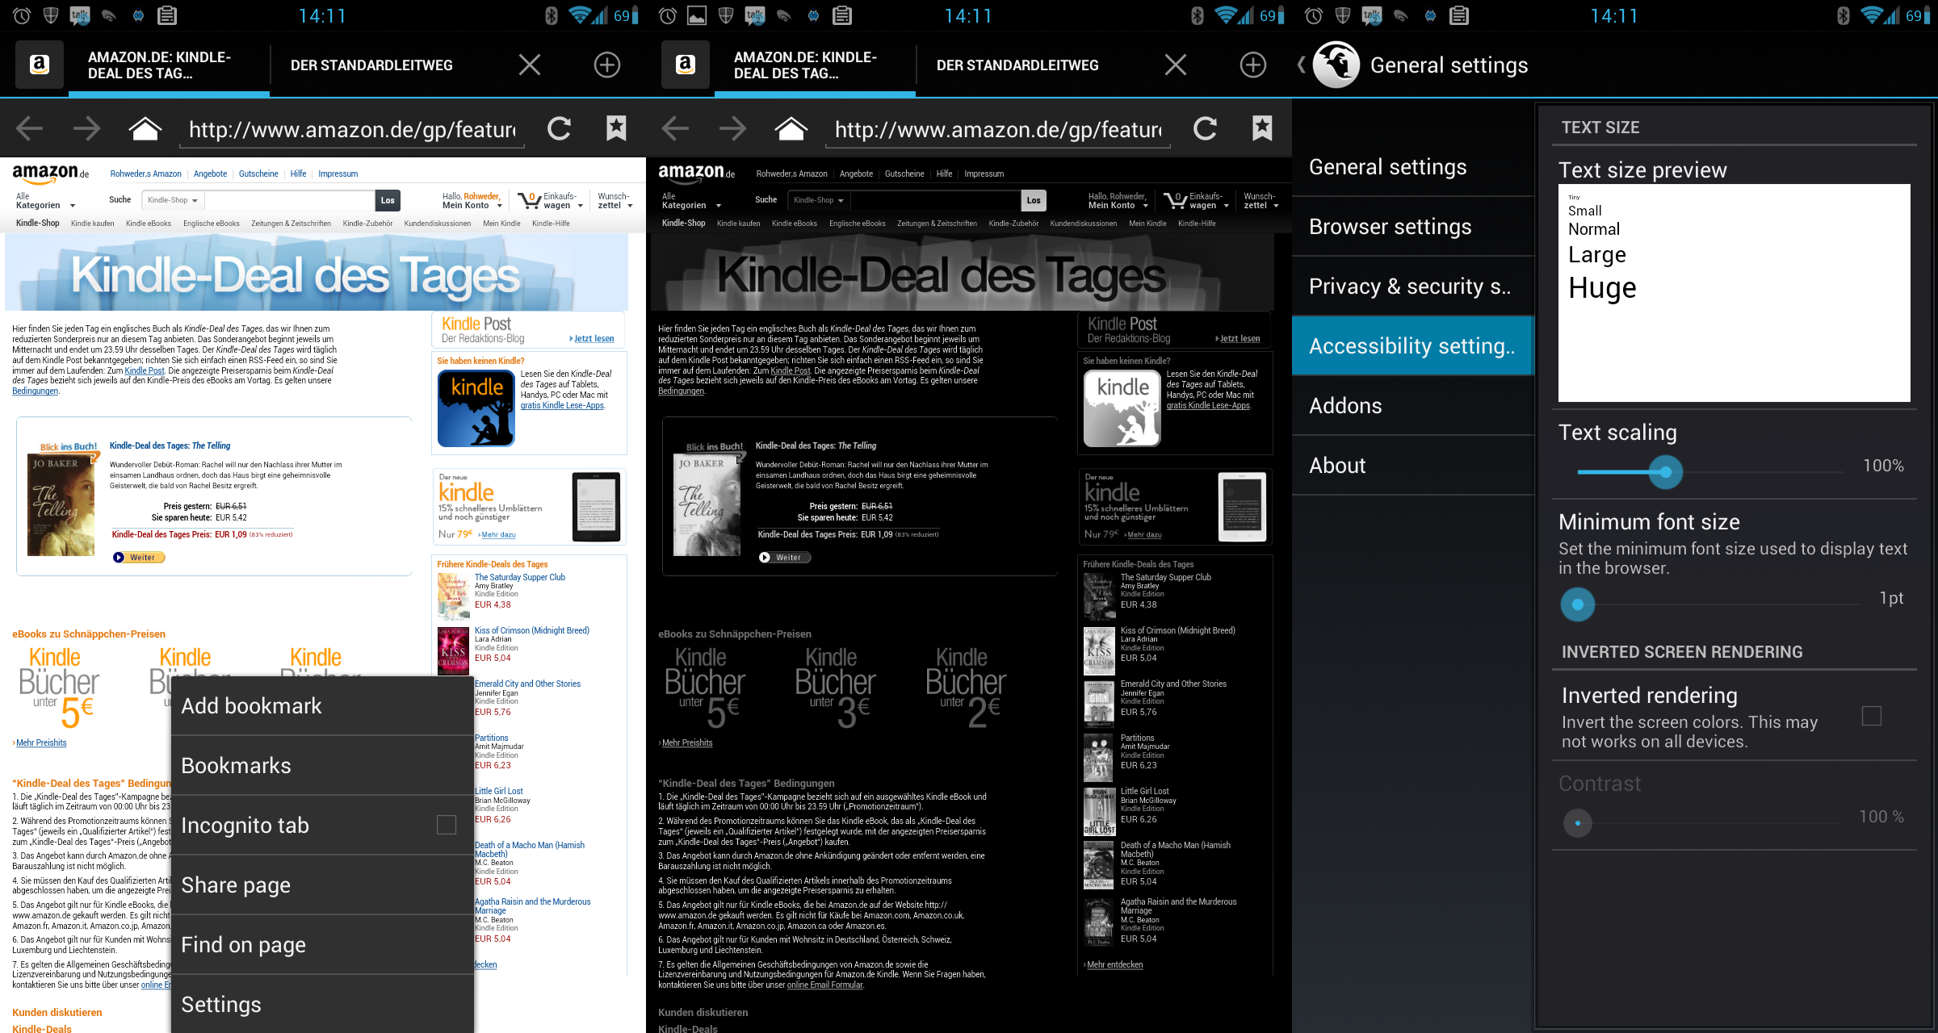
Task: Open the About settings entry
Action: coord(1413,466)
